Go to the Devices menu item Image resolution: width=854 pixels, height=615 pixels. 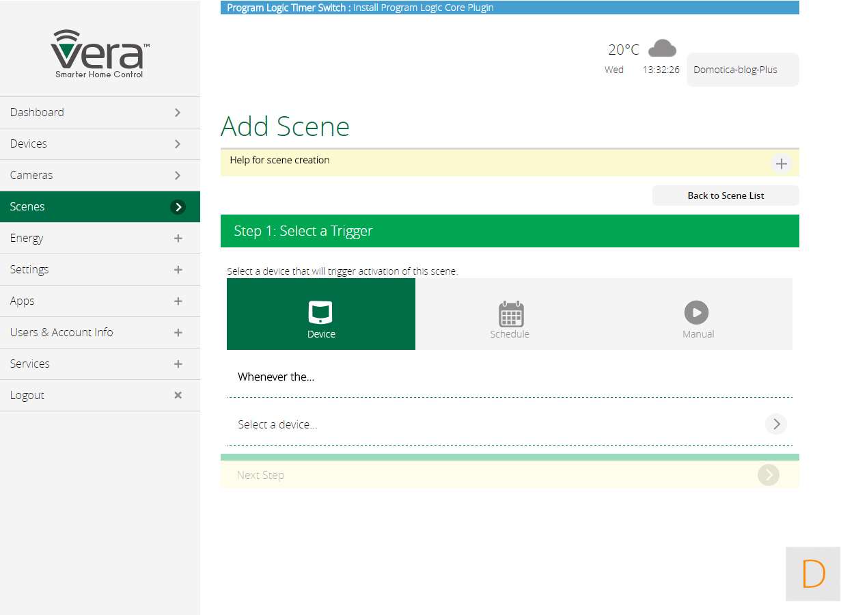[x=100, y=144]
